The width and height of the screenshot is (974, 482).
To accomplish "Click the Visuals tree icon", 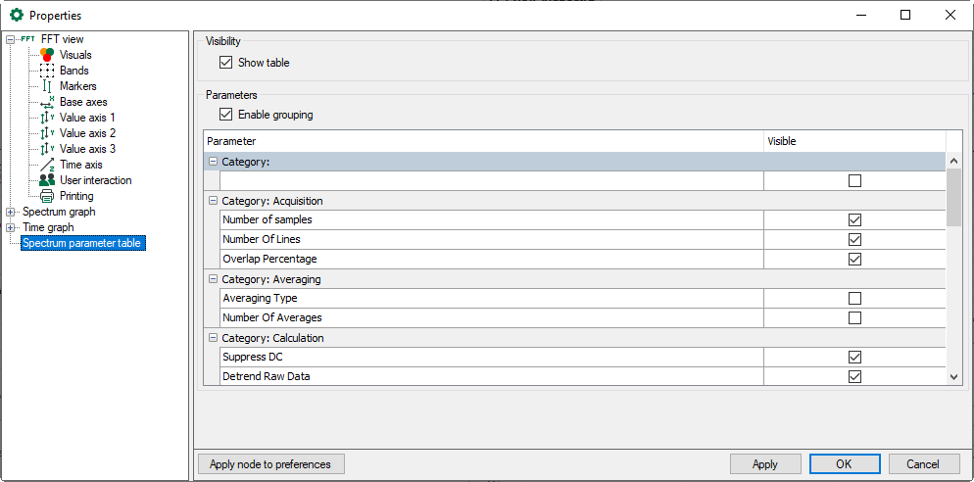I will coord(47,55).
